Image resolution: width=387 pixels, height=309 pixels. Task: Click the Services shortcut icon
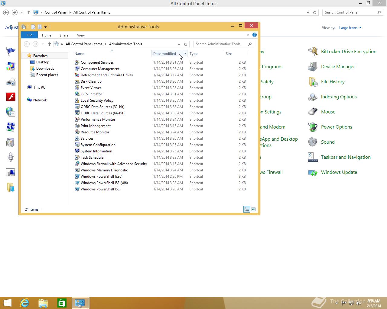(x=77, y=139)
